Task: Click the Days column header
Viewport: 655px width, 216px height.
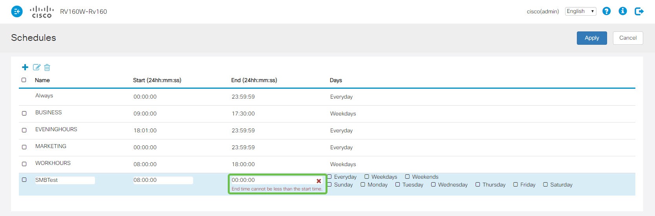Action: tap(336, 80)
